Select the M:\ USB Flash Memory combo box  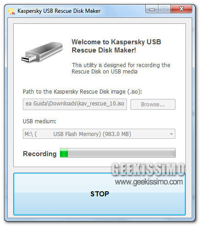pyautogui.click(x=99, y=134)
